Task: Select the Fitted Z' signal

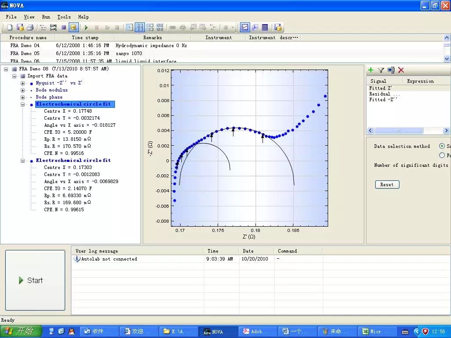Action: (380, 88)
